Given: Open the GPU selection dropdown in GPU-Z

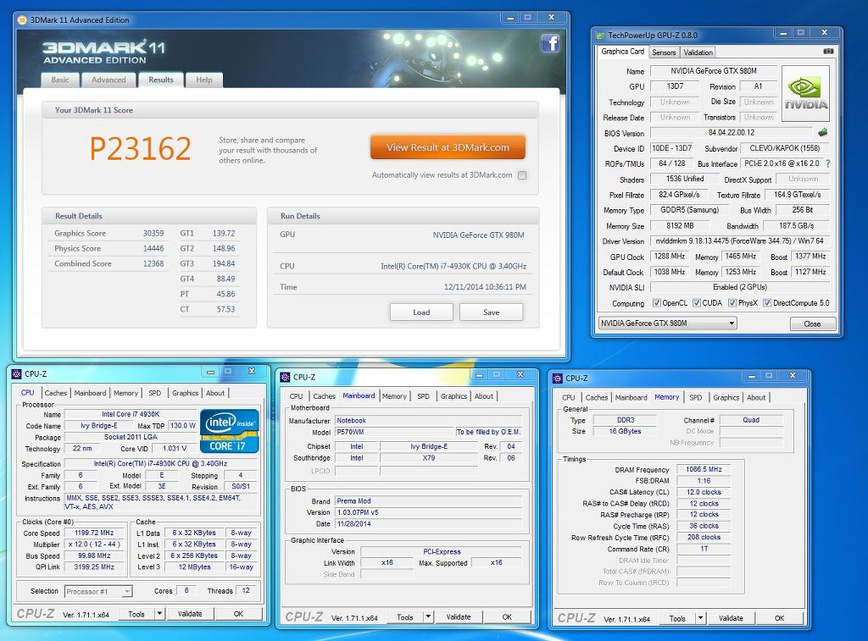Looking at the screenshot, I should [668, 323].
